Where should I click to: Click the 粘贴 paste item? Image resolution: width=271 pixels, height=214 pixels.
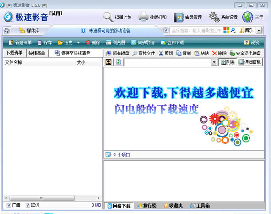201,54
